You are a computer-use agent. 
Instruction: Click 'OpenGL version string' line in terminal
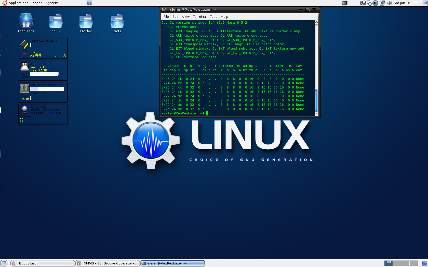(205, 23)
